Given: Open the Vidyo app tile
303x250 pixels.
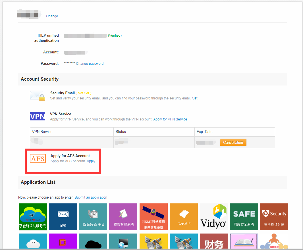Looking at the screenshot, I should pyautogui.click(x=214, y=216).
